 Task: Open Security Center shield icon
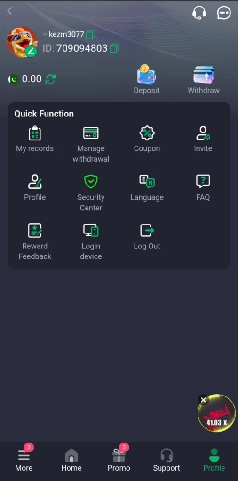[91, 182]
